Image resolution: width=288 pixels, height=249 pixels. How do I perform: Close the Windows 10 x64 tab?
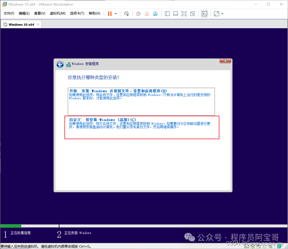(x=38, y=24)
